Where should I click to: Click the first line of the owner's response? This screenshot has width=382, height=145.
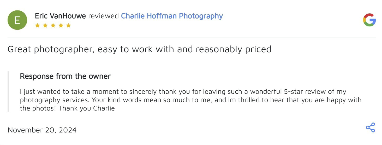coord(183,92)
